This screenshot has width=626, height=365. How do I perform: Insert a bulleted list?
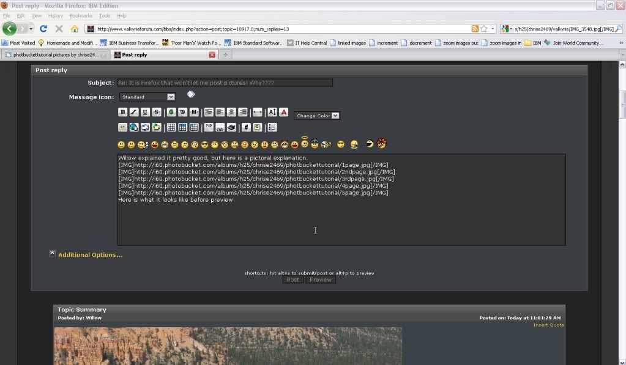(x=272, y=127)
